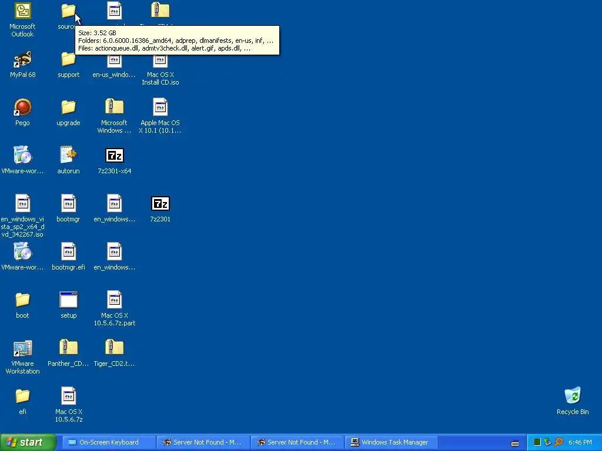Screen dimensions: 602x451
Task: Open the Start menu
Action: pyautogui.click(x=28, y=442)
